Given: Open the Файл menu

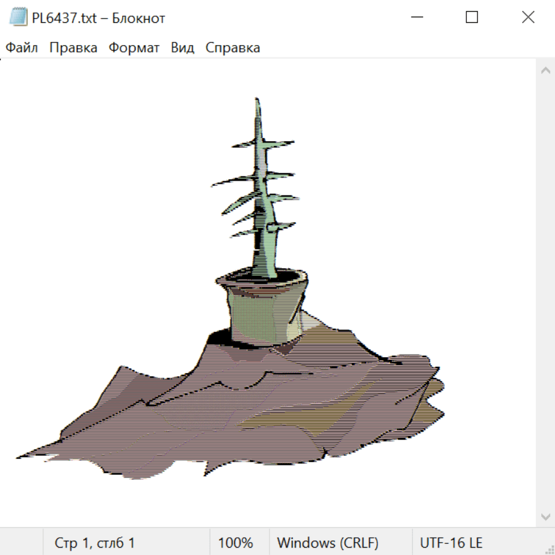Looking at the screenshot, I should (22, 48).
